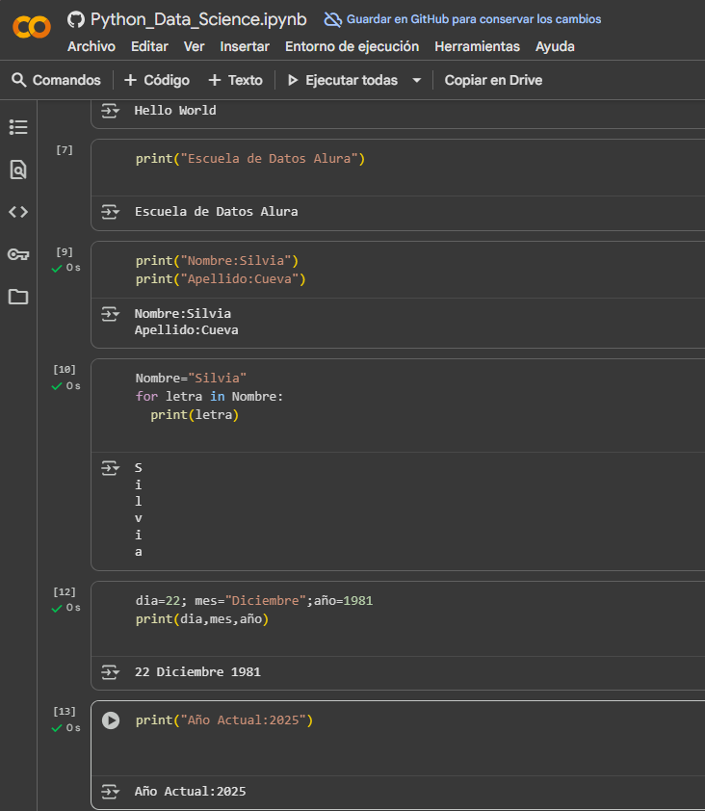Click the Colab logo
Viewport: 705px width, 811px height.
pyautogui.click(x=32, y=28)
